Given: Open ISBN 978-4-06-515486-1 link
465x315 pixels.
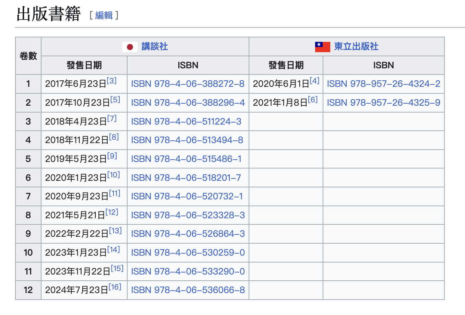Looking at the screenshot, I should click(187, 159).
